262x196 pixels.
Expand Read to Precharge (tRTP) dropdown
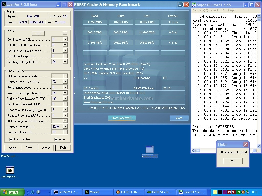coord(65,115)
